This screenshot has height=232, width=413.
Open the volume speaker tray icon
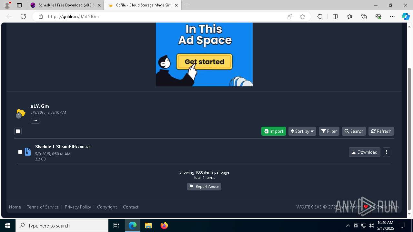(x=371, y=226)
